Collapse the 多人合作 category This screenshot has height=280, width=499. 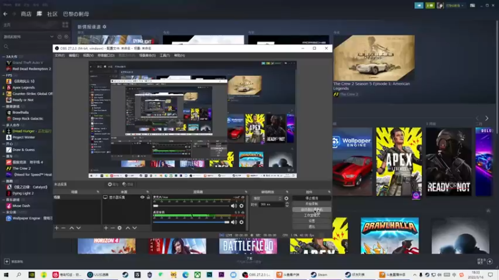pos(4,125)
